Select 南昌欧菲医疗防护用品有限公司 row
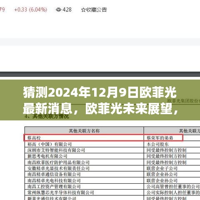The height and width of the screenshot is (200, 200). tap(112, 162)
